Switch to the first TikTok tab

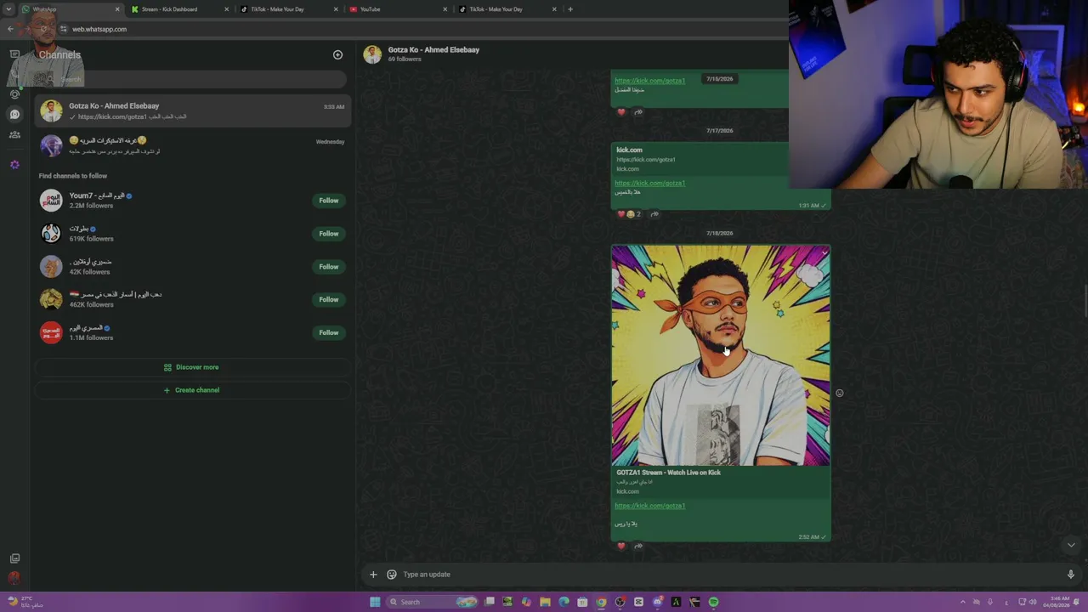pos(289,9)
